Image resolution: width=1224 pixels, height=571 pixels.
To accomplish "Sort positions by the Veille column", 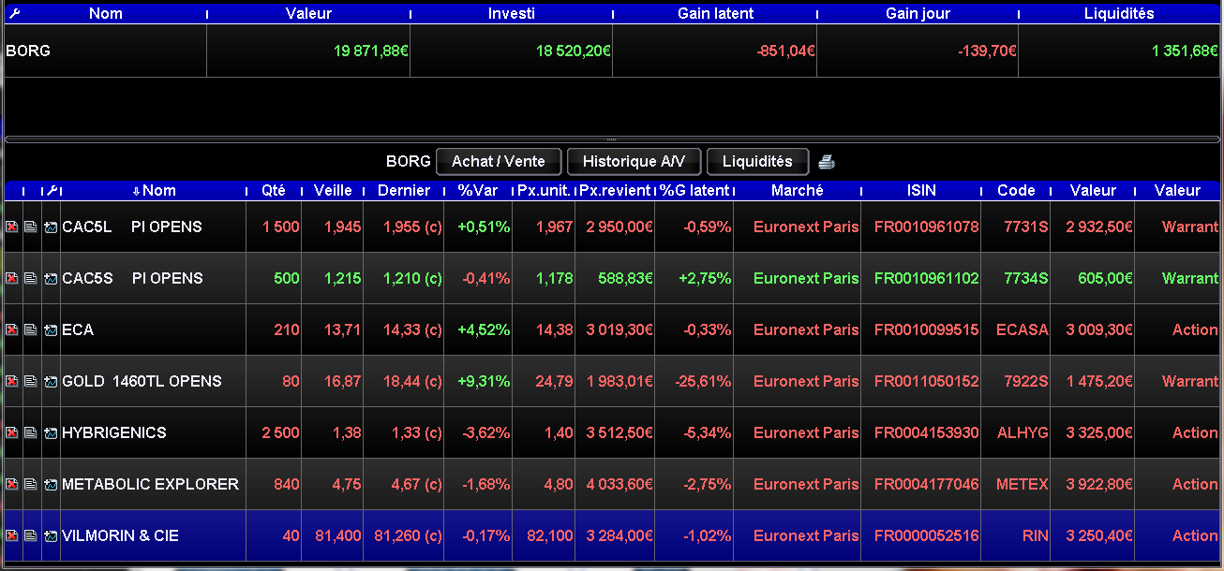I will pos(333,190).
